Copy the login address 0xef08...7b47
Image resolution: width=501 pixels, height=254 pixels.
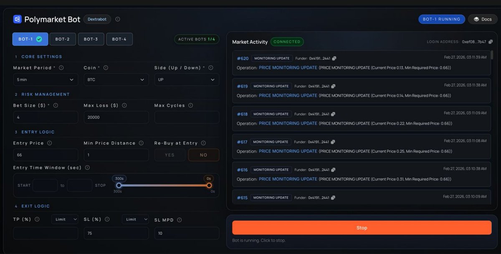[x=491, y=42]
